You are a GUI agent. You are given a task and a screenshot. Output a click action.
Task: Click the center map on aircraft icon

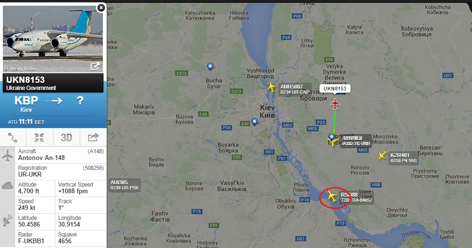pyautogui.click(x=39, y=138)
